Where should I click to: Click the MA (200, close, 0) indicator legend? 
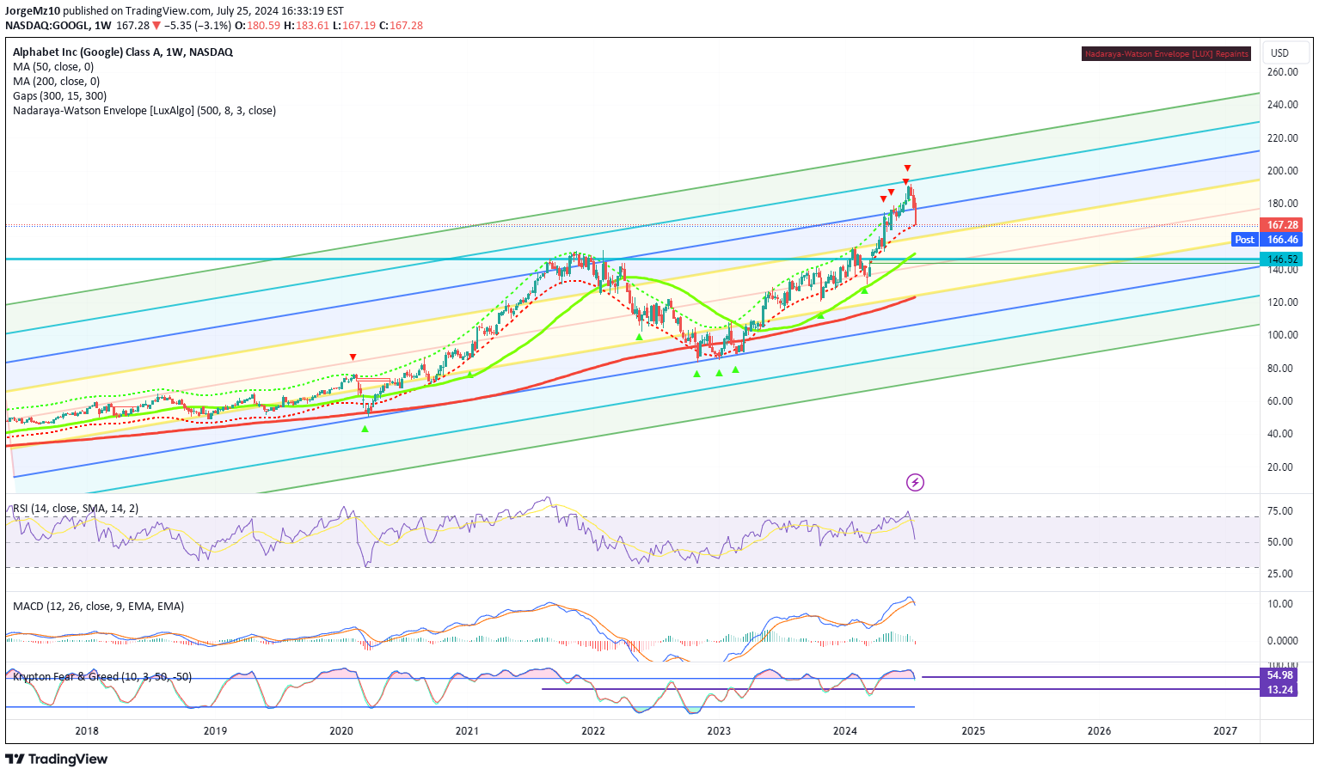56,82
